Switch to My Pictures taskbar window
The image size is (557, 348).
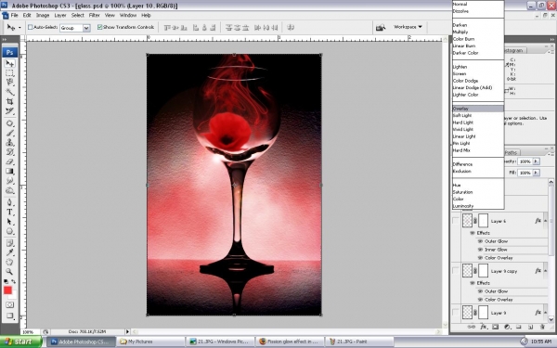tap(150, 342)
